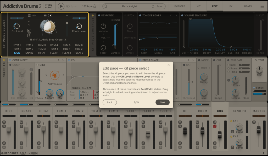
Task: Select CYM 5 in the kit piece list
Action: coord(66,45)
